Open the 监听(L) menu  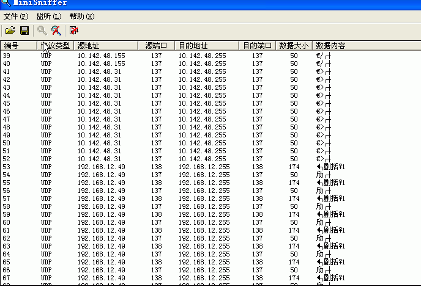click(49, 16)
